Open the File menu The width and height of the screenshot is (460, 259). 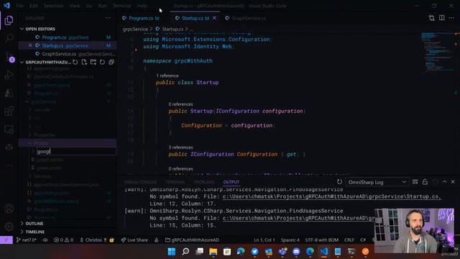coord(19,6)
